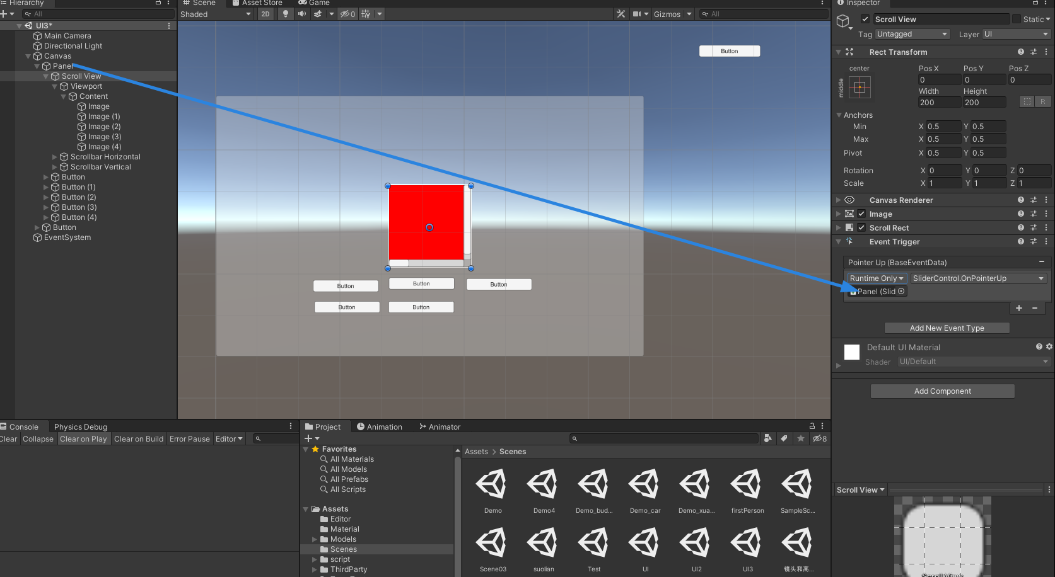Click the camera preview icon near Gizmos

637,14
